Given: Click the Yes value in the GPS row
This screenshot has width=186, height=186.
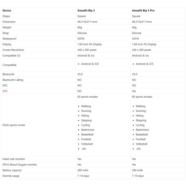Looking at the screenshot, I should click(134, 91).
